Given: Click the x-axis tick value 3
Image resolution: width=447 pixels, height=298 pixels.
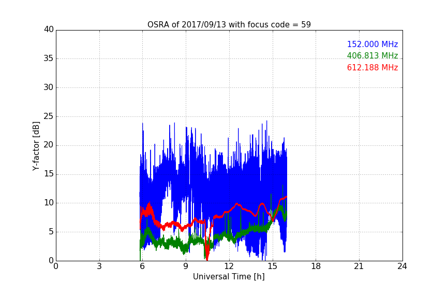Looking at the screenshot, I should coord(99,266).
